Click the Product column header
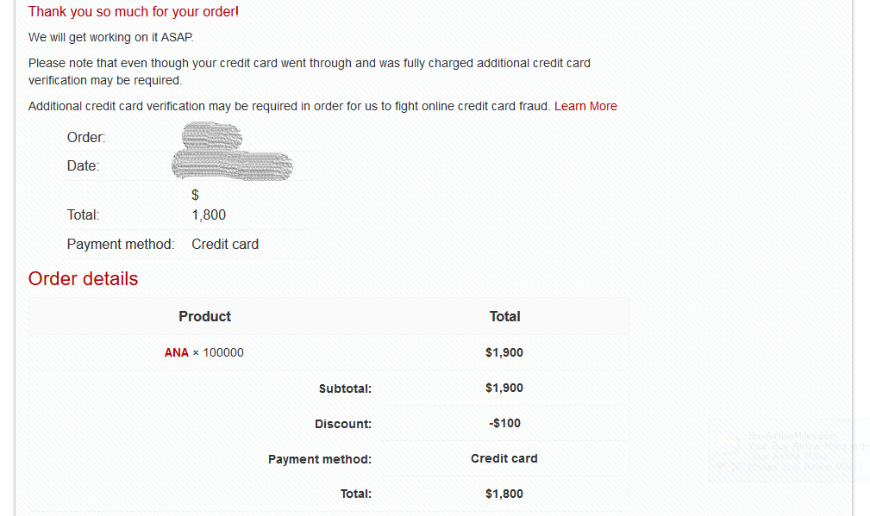The width and height of the screenshot is (870, 516). coord(204,316)
